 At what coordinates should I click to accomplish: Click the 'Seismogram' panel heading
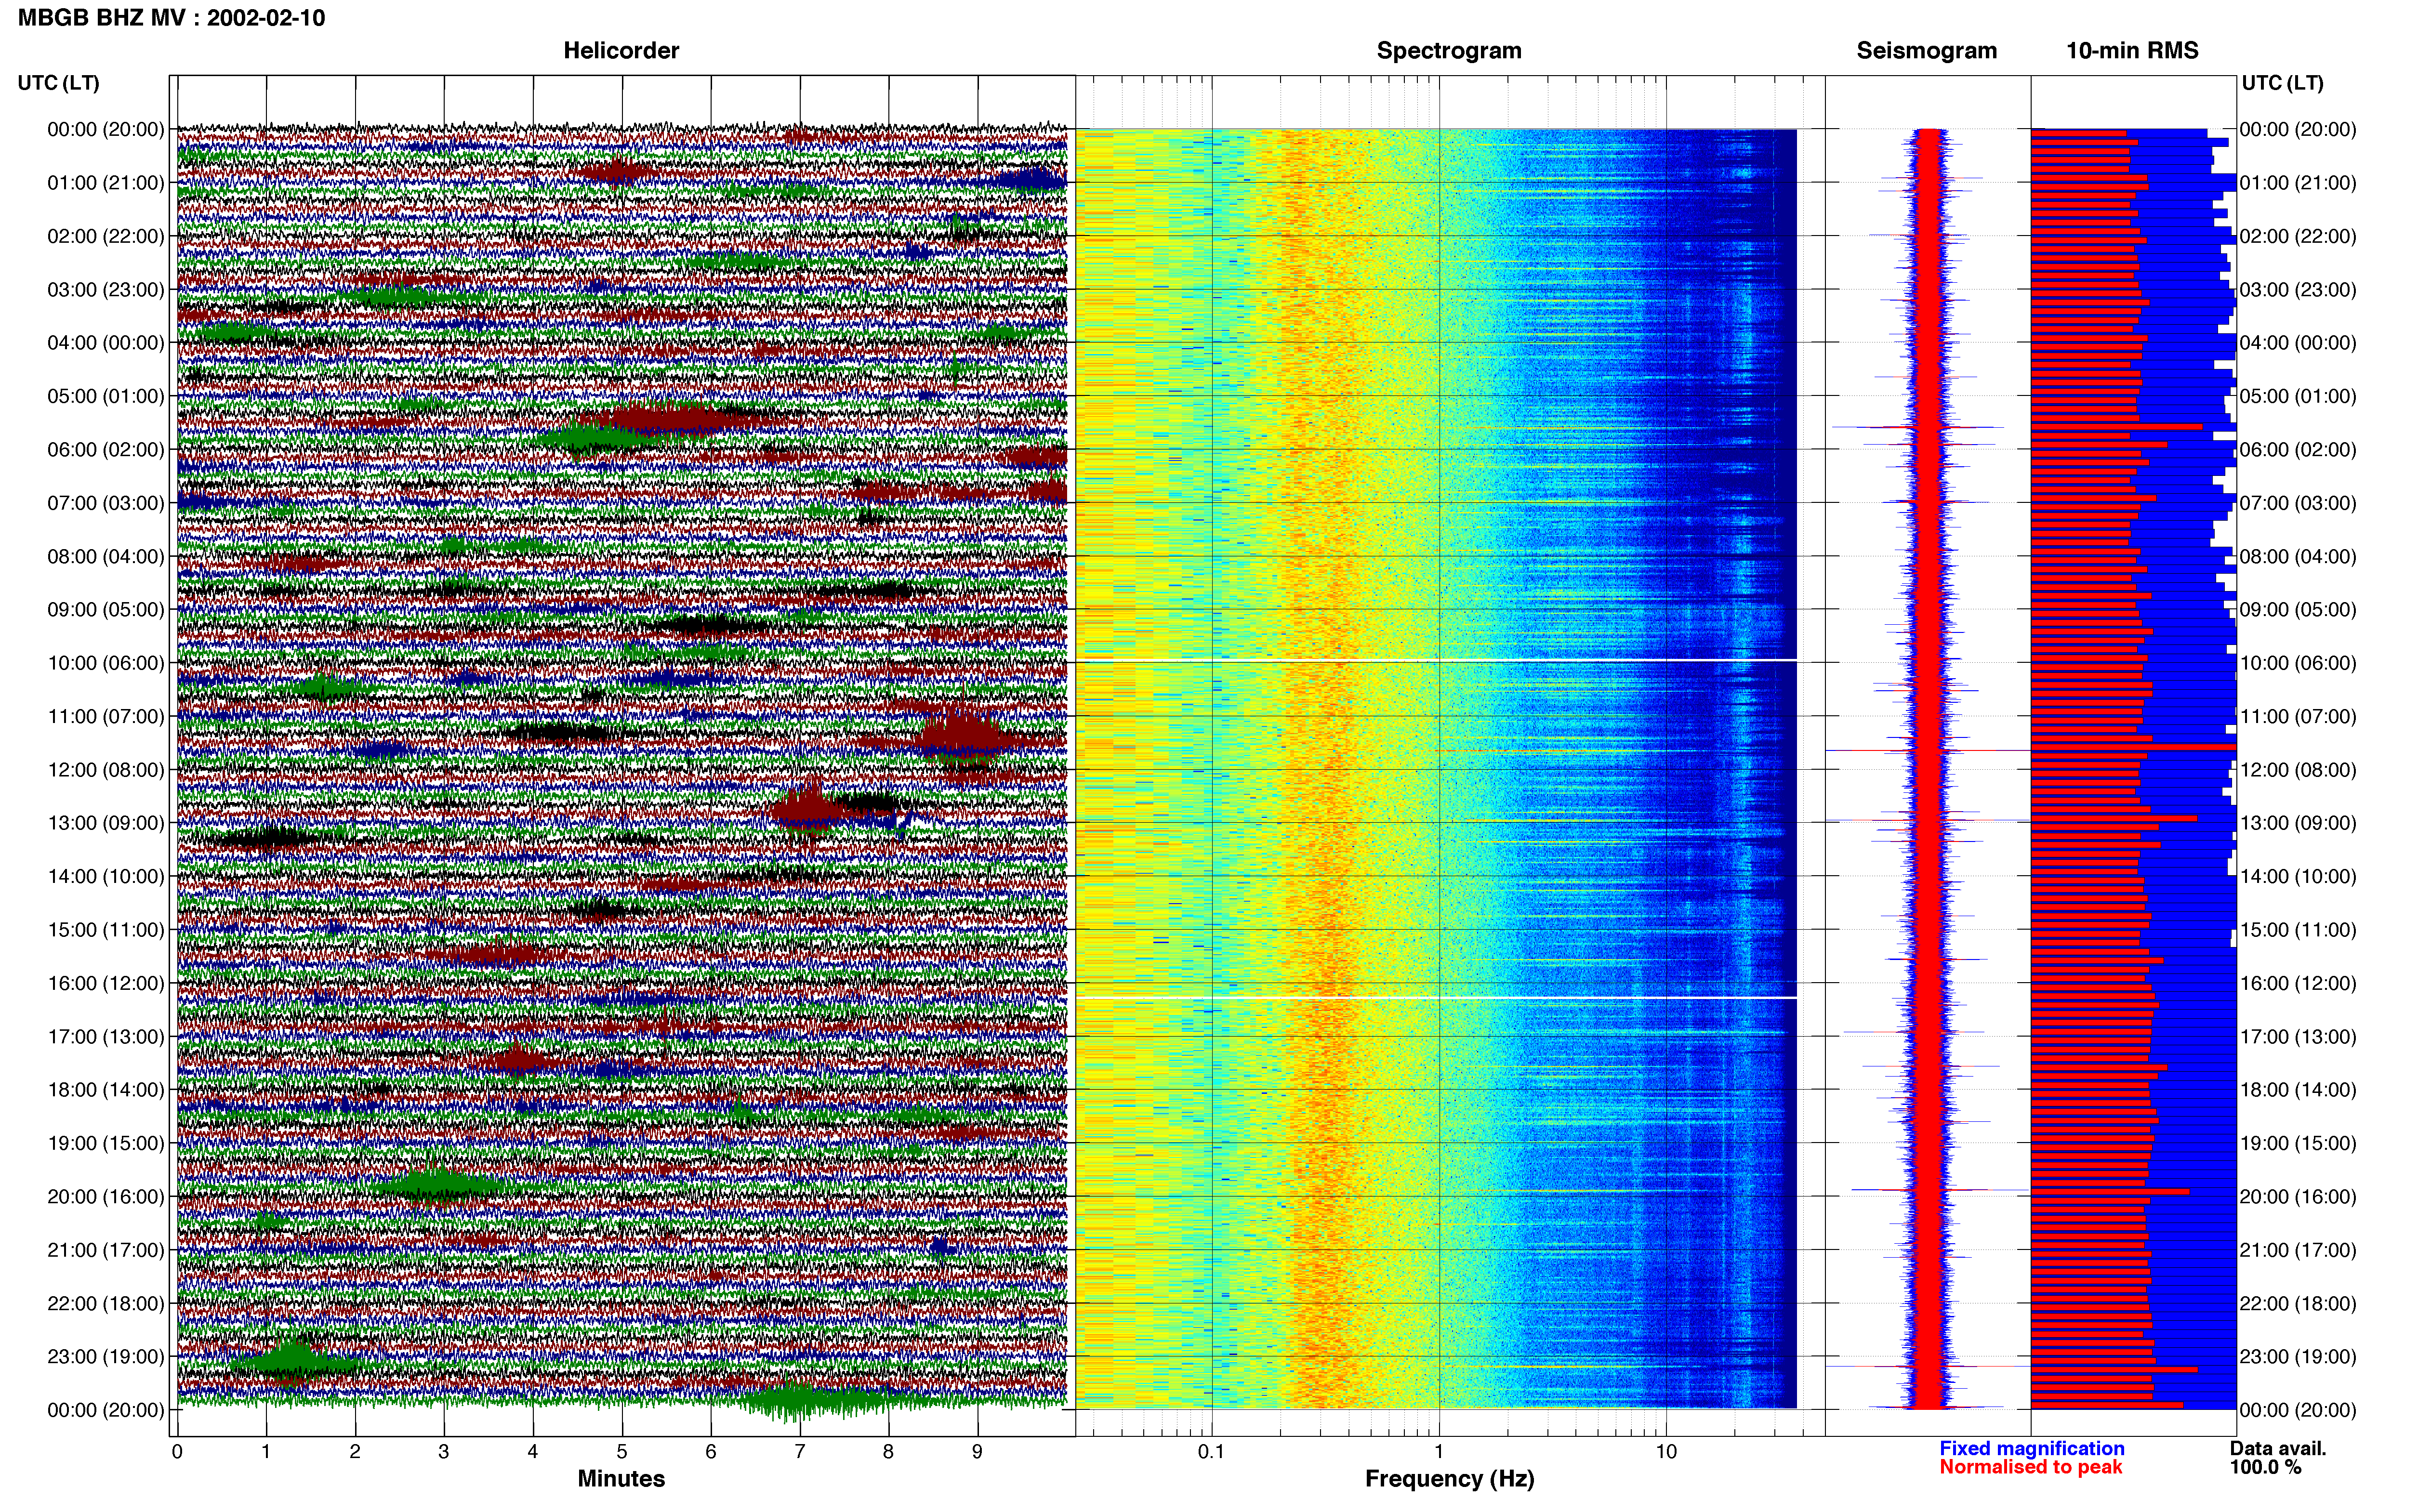[x=1926, y=51]
